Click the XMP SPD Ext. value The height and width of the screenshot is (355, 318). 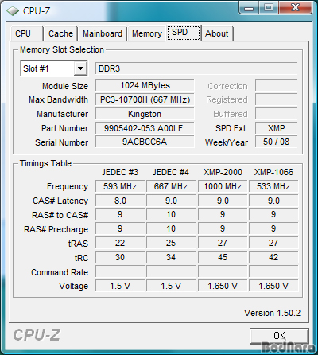(276, 128)
